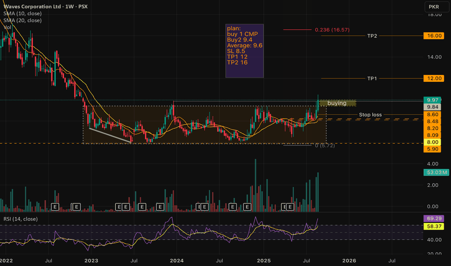Select the tallest green volume bar
451x266 pixels.
tap(256, 186)
